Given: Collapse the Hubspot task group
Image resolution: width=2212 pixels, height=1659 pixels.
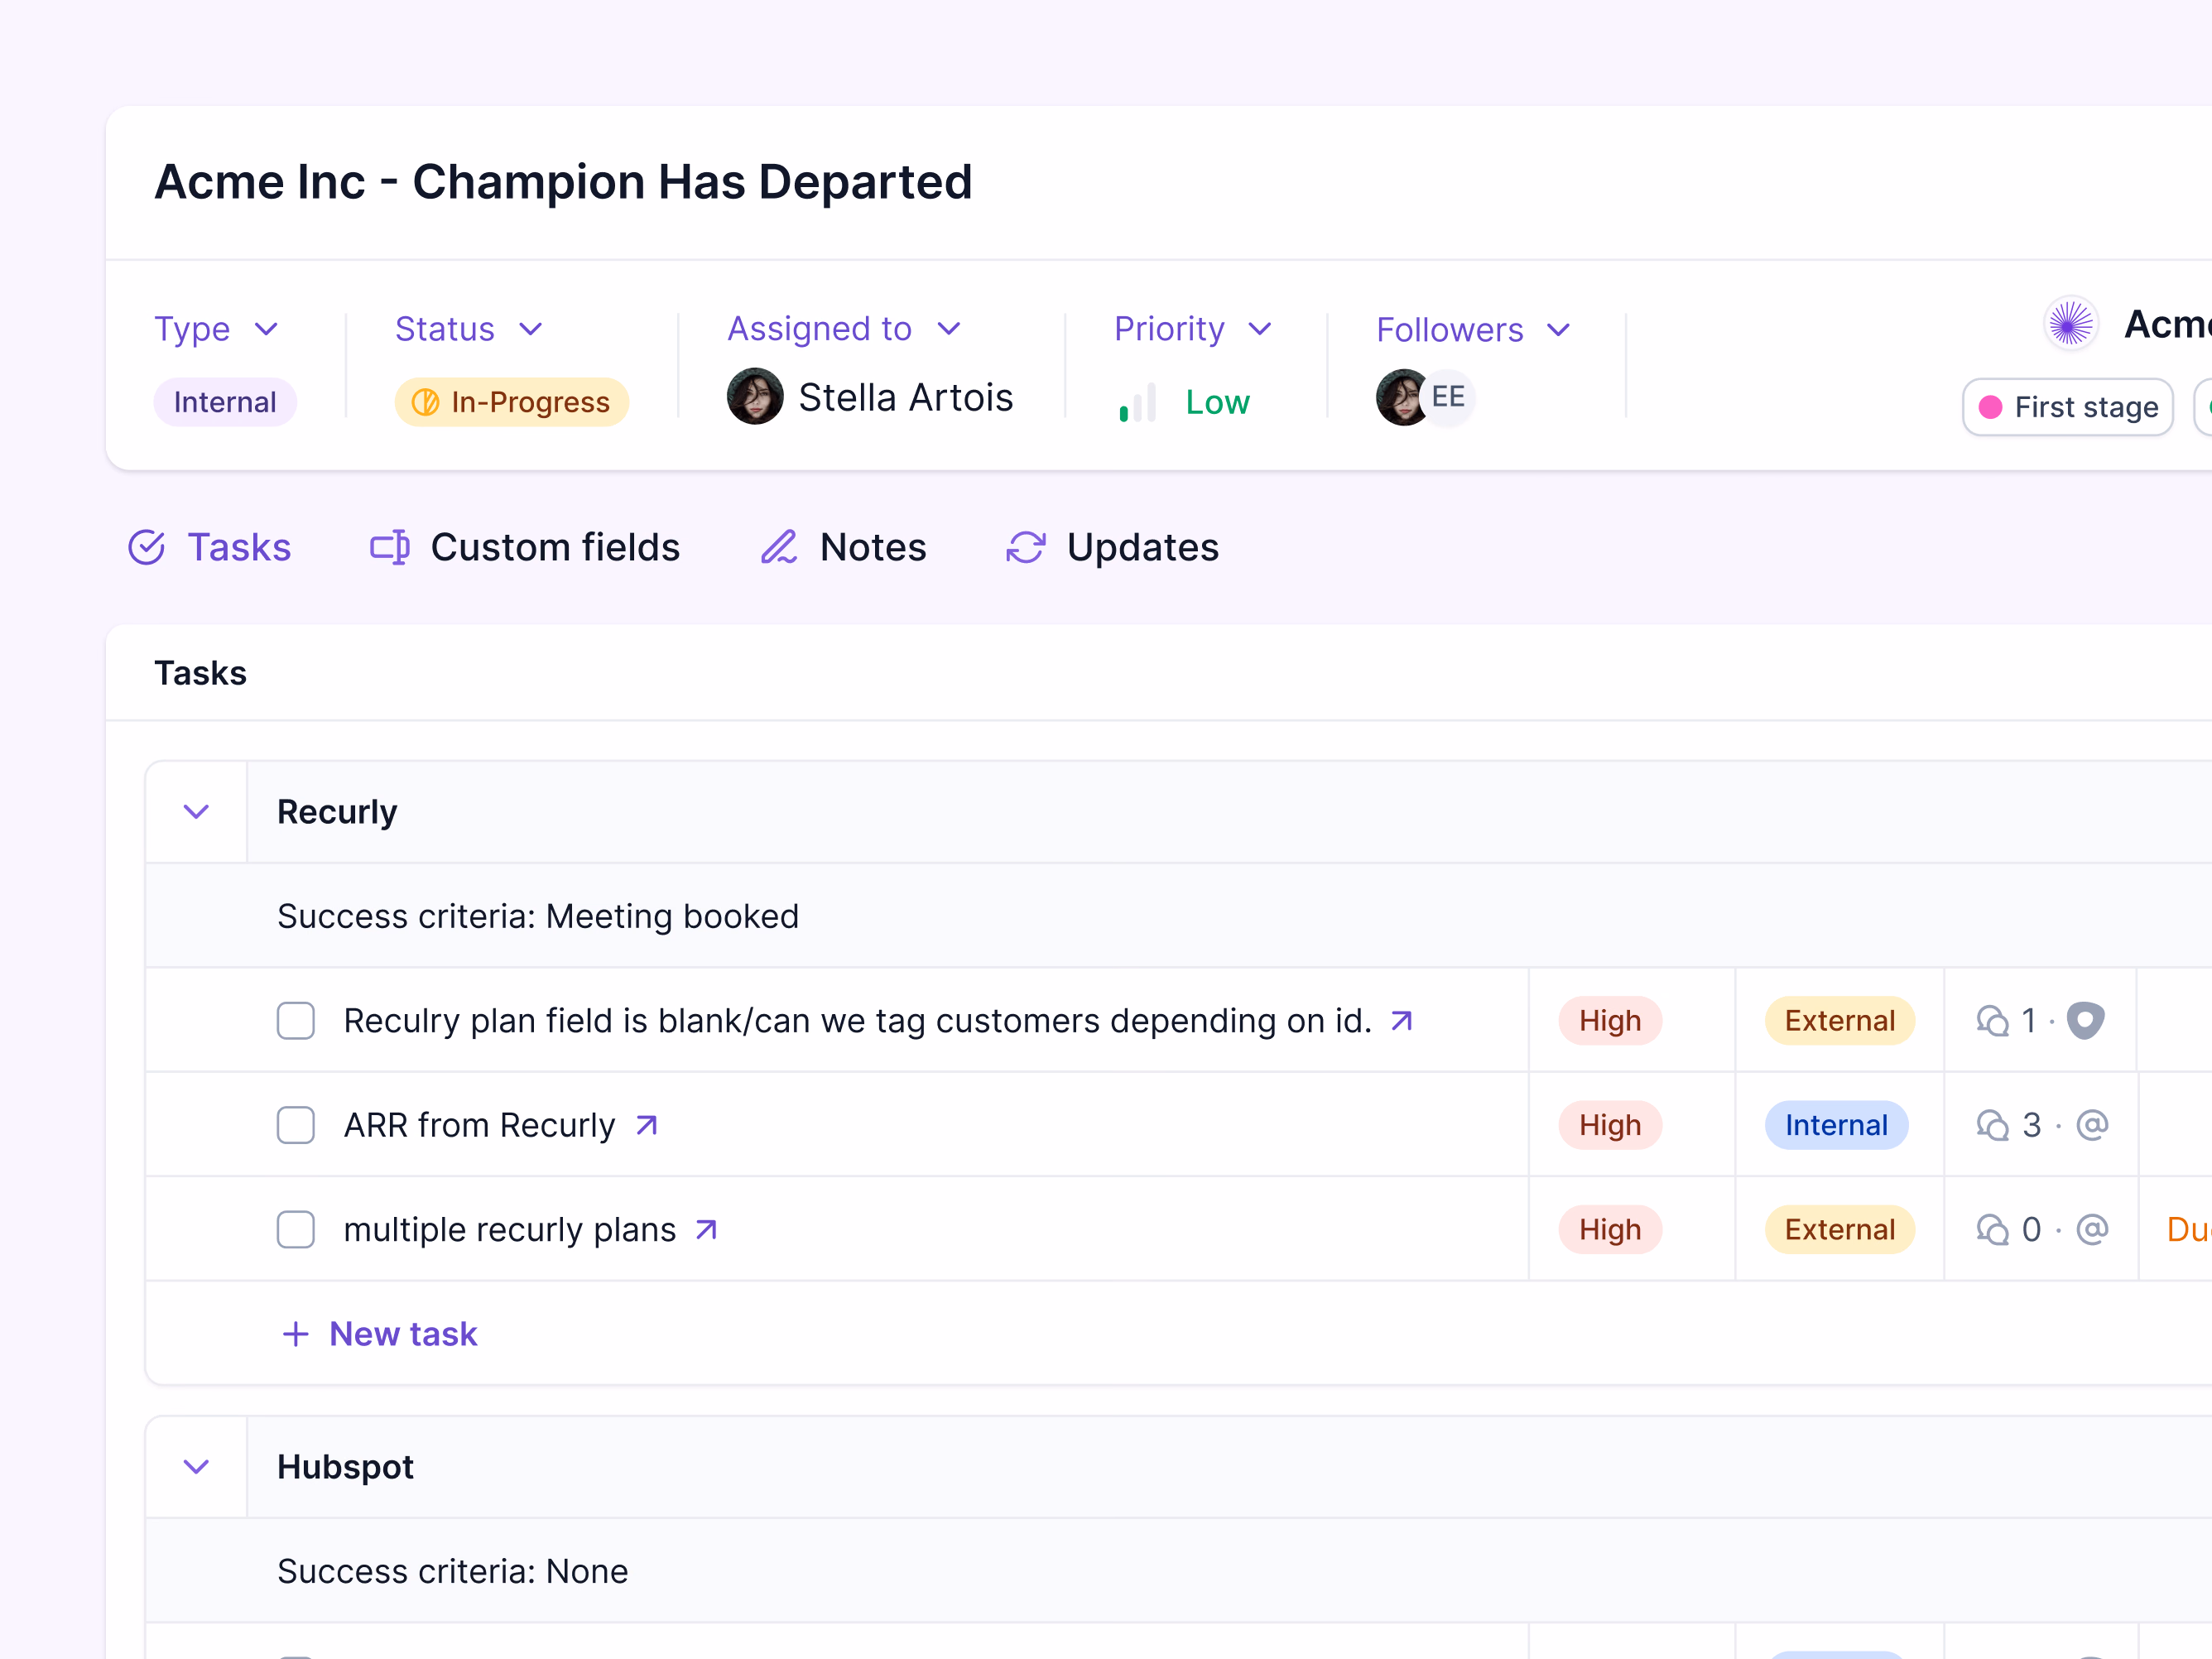Looking at the screenshot, I should pos(196,1466).
